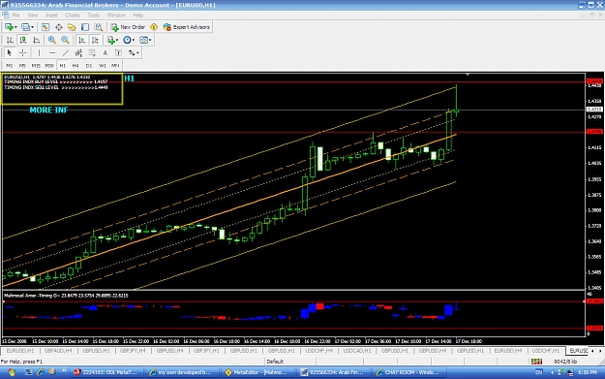Expand the Periods dropdown arrow
605x379 pixels.
click(134, 40)
